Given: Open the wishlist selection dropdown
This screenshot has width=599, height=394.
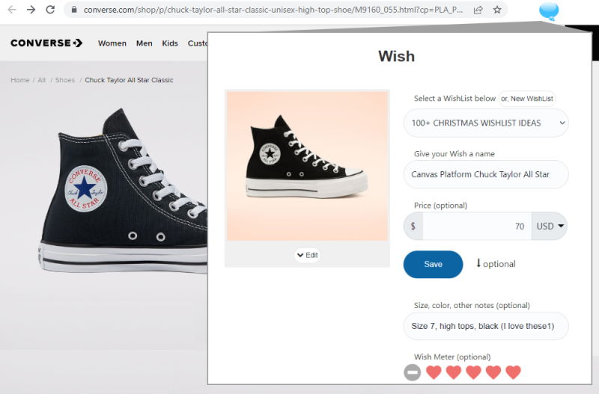Looking at the screenshot, I should 485,123.
